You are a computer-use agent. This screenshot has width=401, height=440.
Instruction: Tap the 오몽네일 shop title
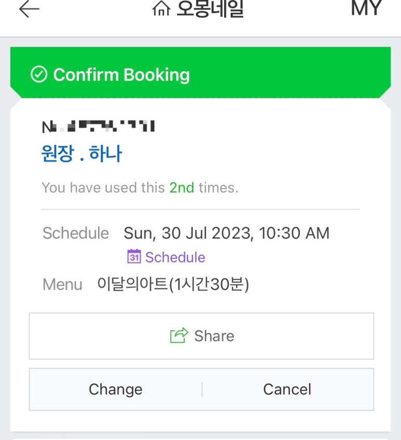tap(210, 8)
